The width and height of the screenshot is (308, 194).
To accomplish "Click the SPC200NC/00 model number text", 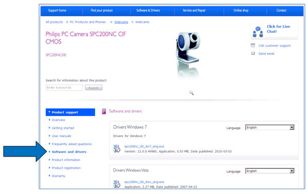I will pos(56,55).
